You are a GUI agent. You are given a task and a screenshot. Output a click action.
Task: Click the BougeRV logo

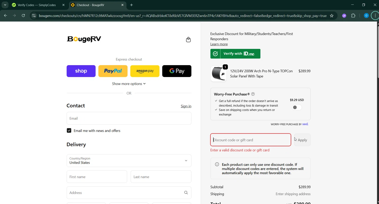point(84,39)
